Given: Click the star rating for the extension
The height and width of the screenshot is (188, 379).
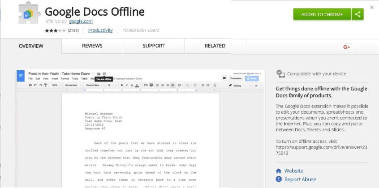Looking at the screenshot, I should pos(55,30).
